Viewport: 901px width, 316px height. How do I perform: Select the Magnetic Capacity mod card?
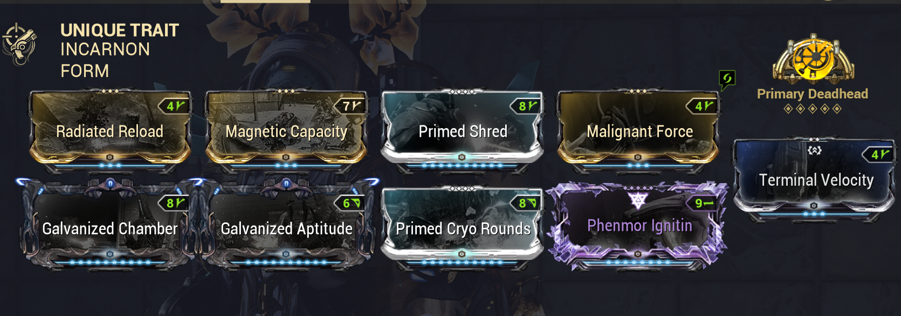click(286, 131)
